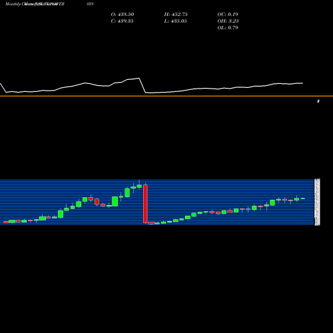
Task: Click the small 3 label under orange line
Action: click(x=318, y=101)
